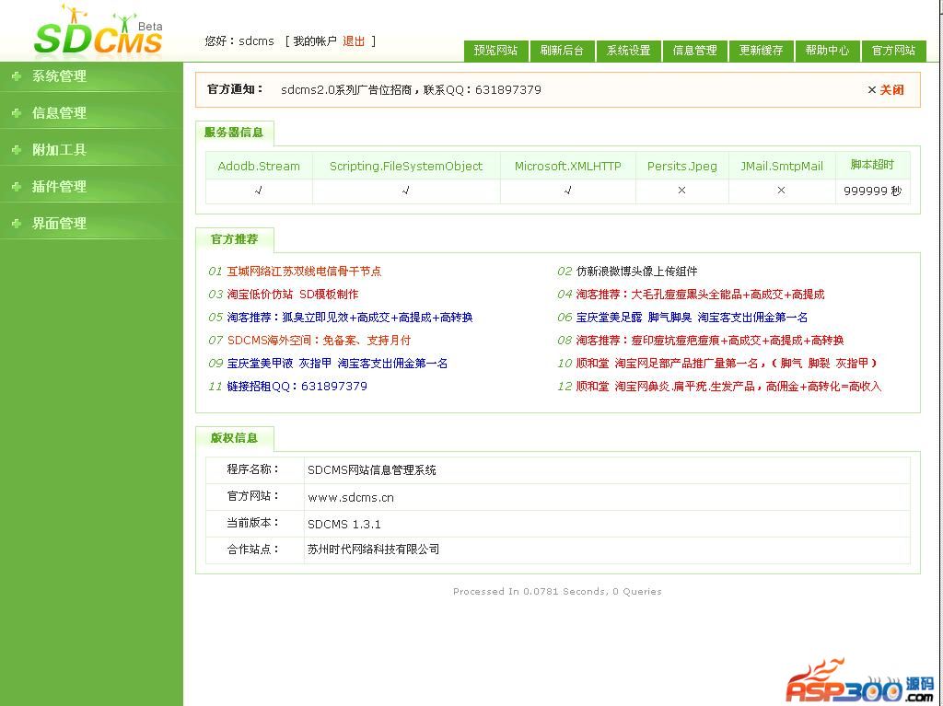Open 信息管理 sidebar menu
The height and width of the screenshot is (706, 943).
tap(59, 113)
